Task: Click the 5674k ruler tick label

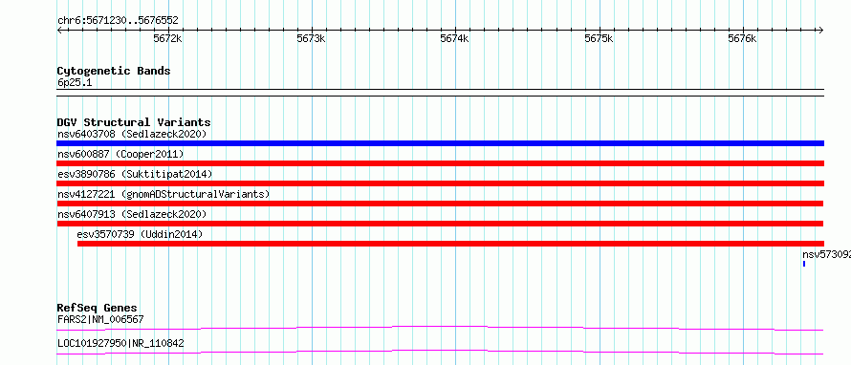Action: point(455,38)
